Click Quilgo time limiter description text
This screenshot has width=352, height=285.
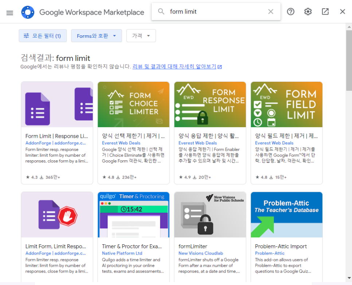click(x=133, y=265)
